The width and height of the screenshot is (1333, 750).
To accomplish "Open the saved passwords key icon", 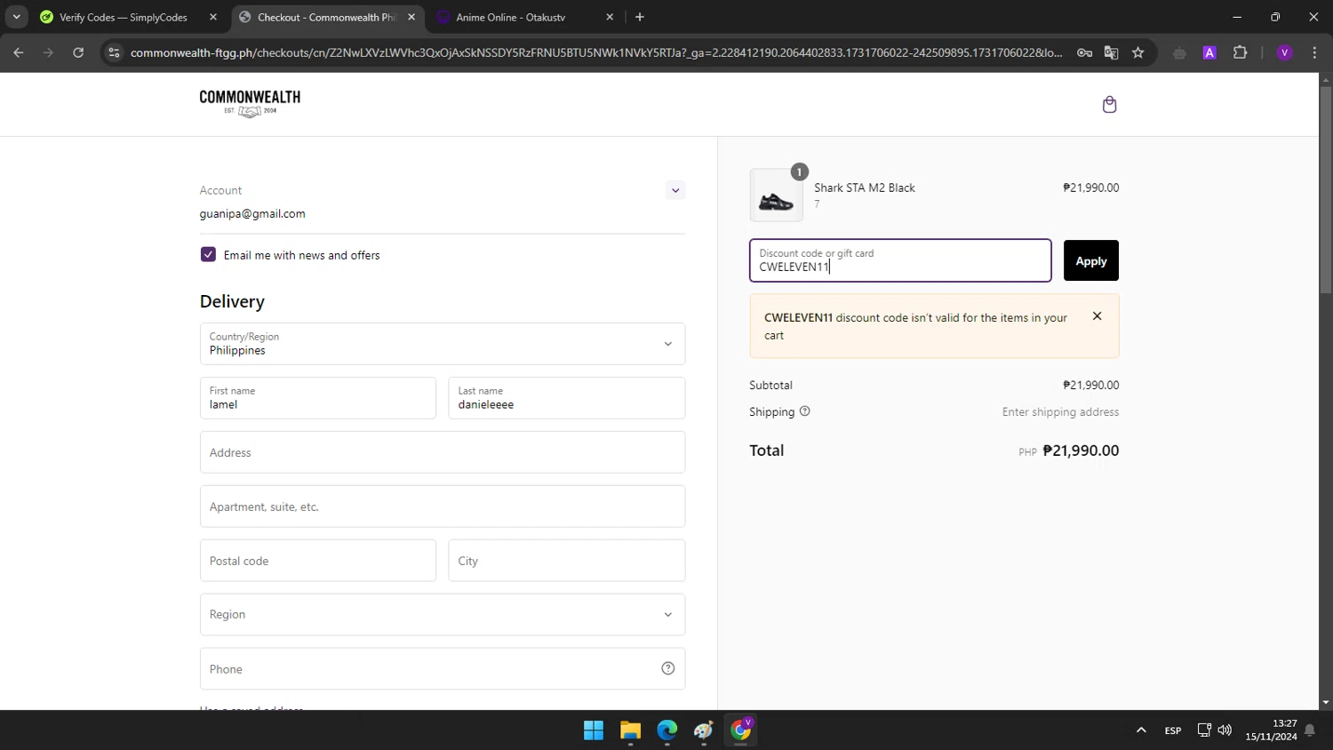I will pos(1084,52).
